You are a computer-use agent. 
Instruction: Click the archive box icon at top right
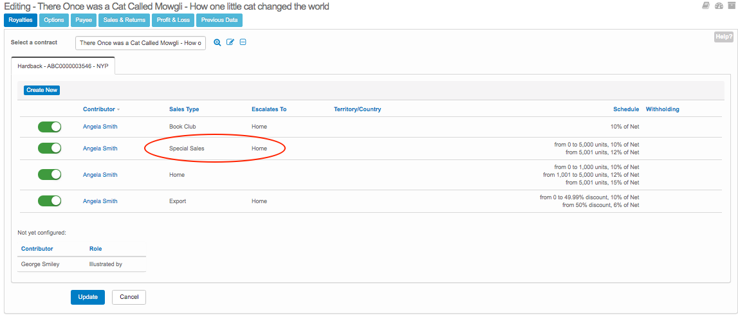(x=732, y=6)
